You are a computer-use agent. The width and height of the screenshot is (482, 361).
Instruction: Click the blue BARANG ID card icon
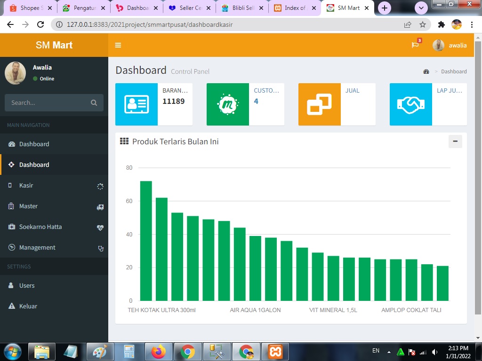tap(136, 104)
